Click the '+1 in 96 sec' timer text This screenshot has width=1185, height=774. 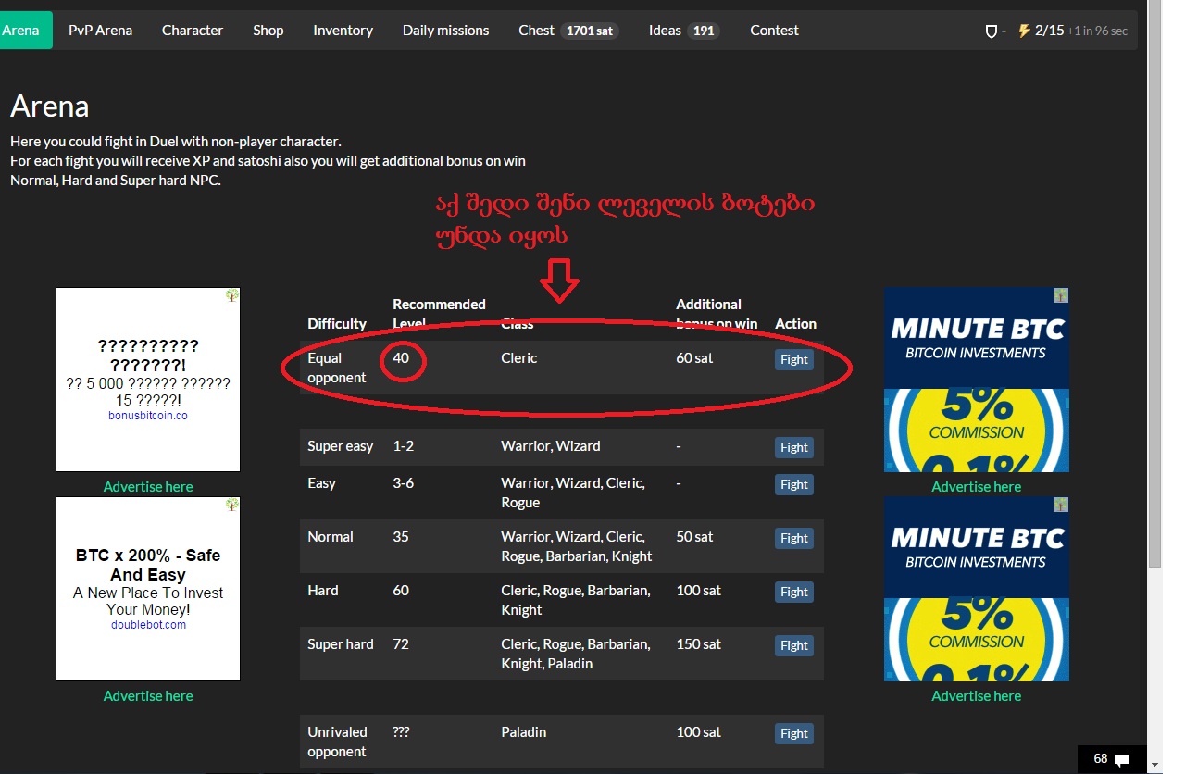(1097, 31)
